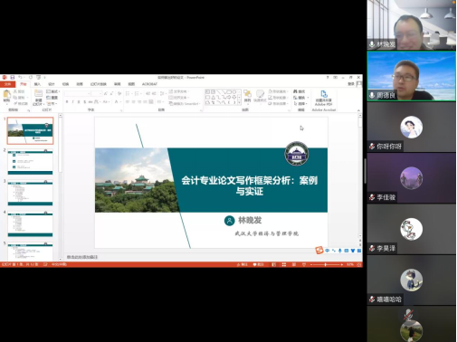Select slide 2 thumbnail in slide panel
Viewport: 457px width, 342px height.
coord(30,162)
